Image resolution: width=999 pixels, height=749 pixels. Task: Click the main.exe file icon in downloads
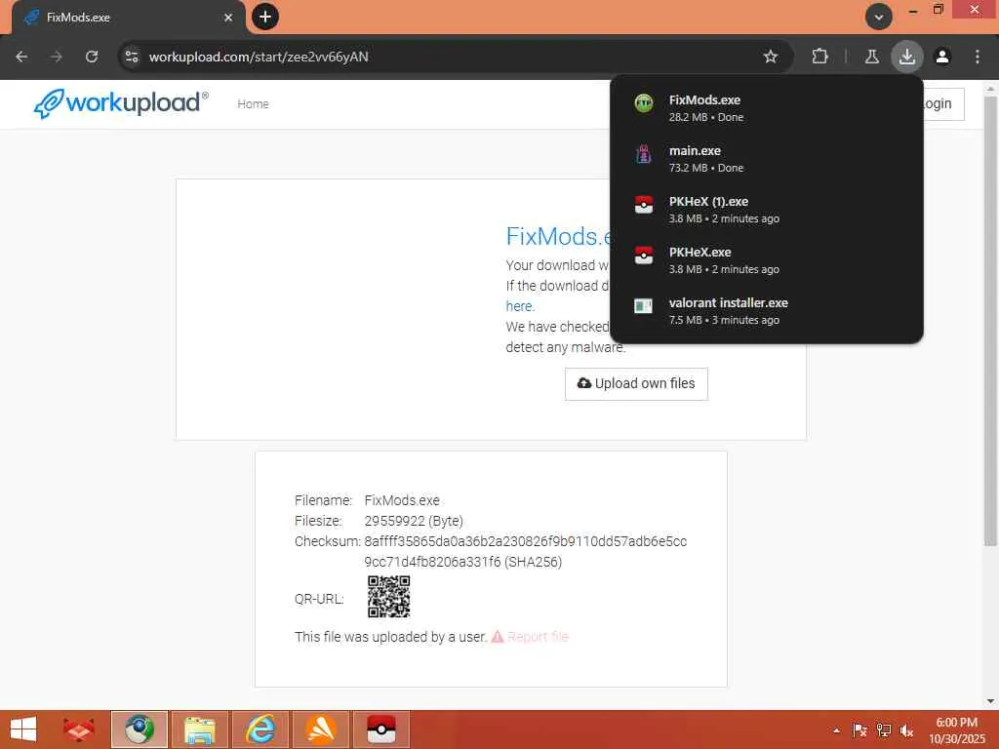[x=644, y=154]
